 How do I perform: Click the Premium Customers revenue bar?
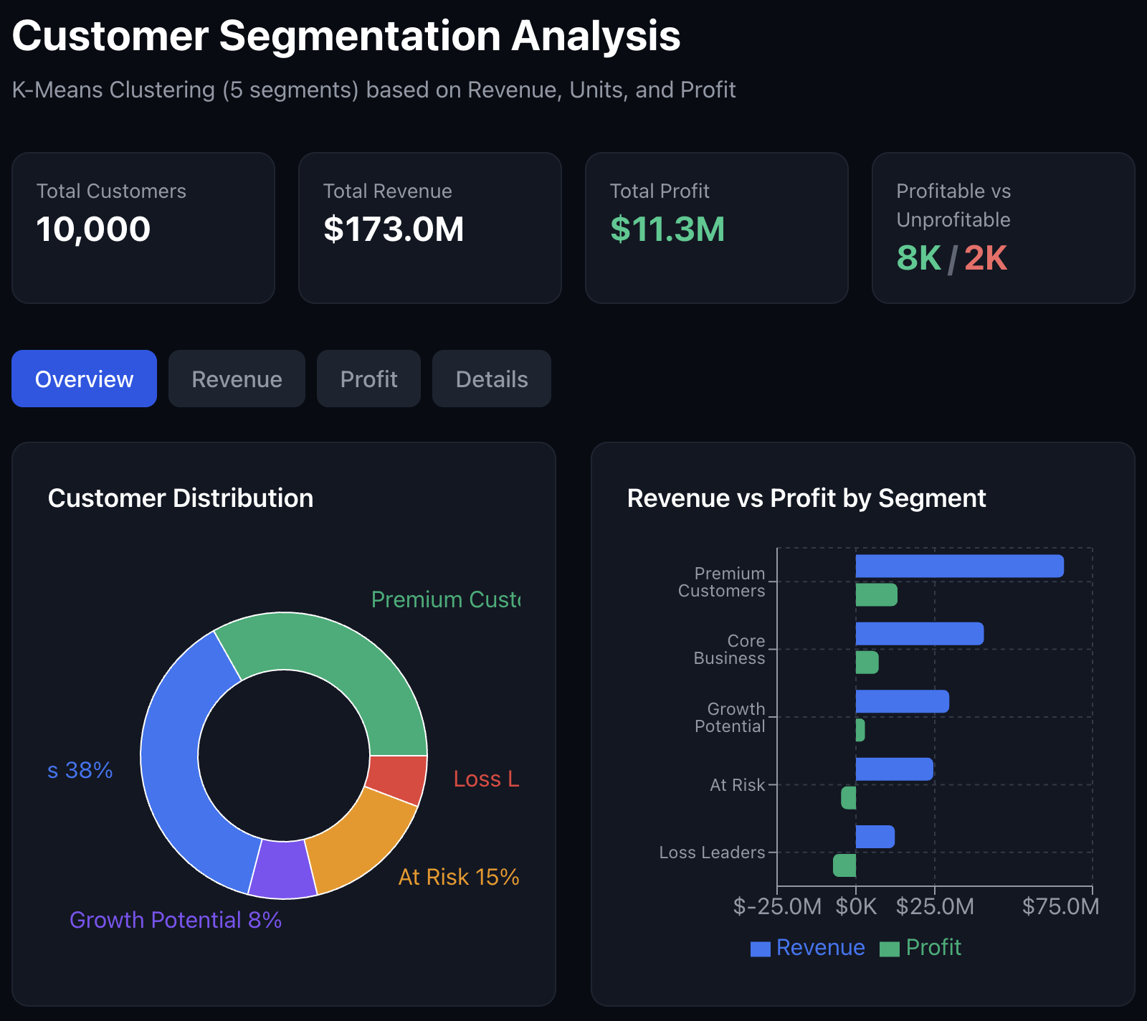point(959,566)
